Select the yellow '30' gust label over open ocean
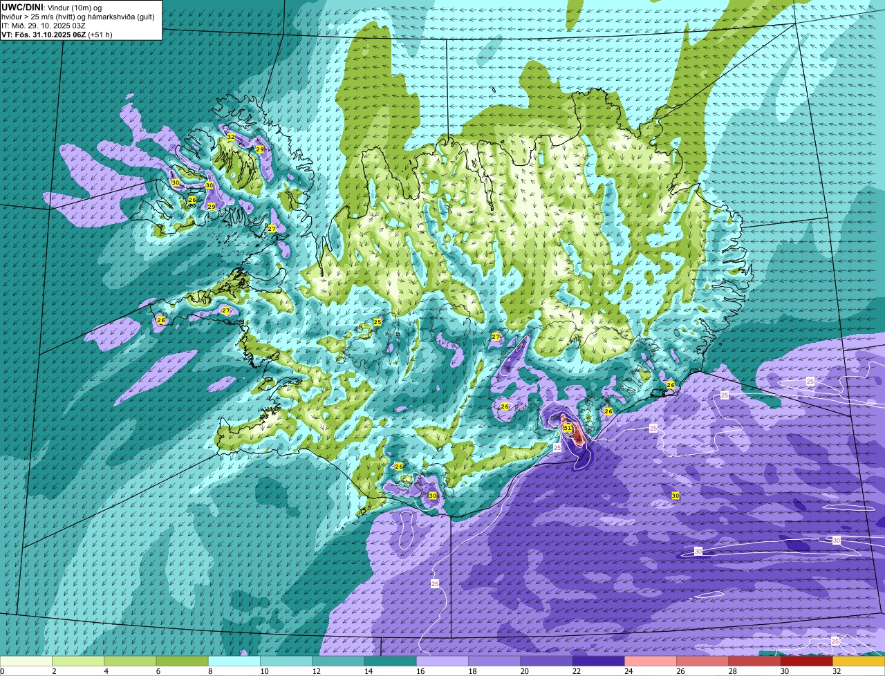 (x=676, y=496)
